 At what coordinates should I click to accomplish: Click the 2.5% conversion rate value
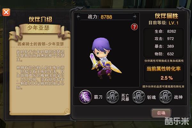167,78
